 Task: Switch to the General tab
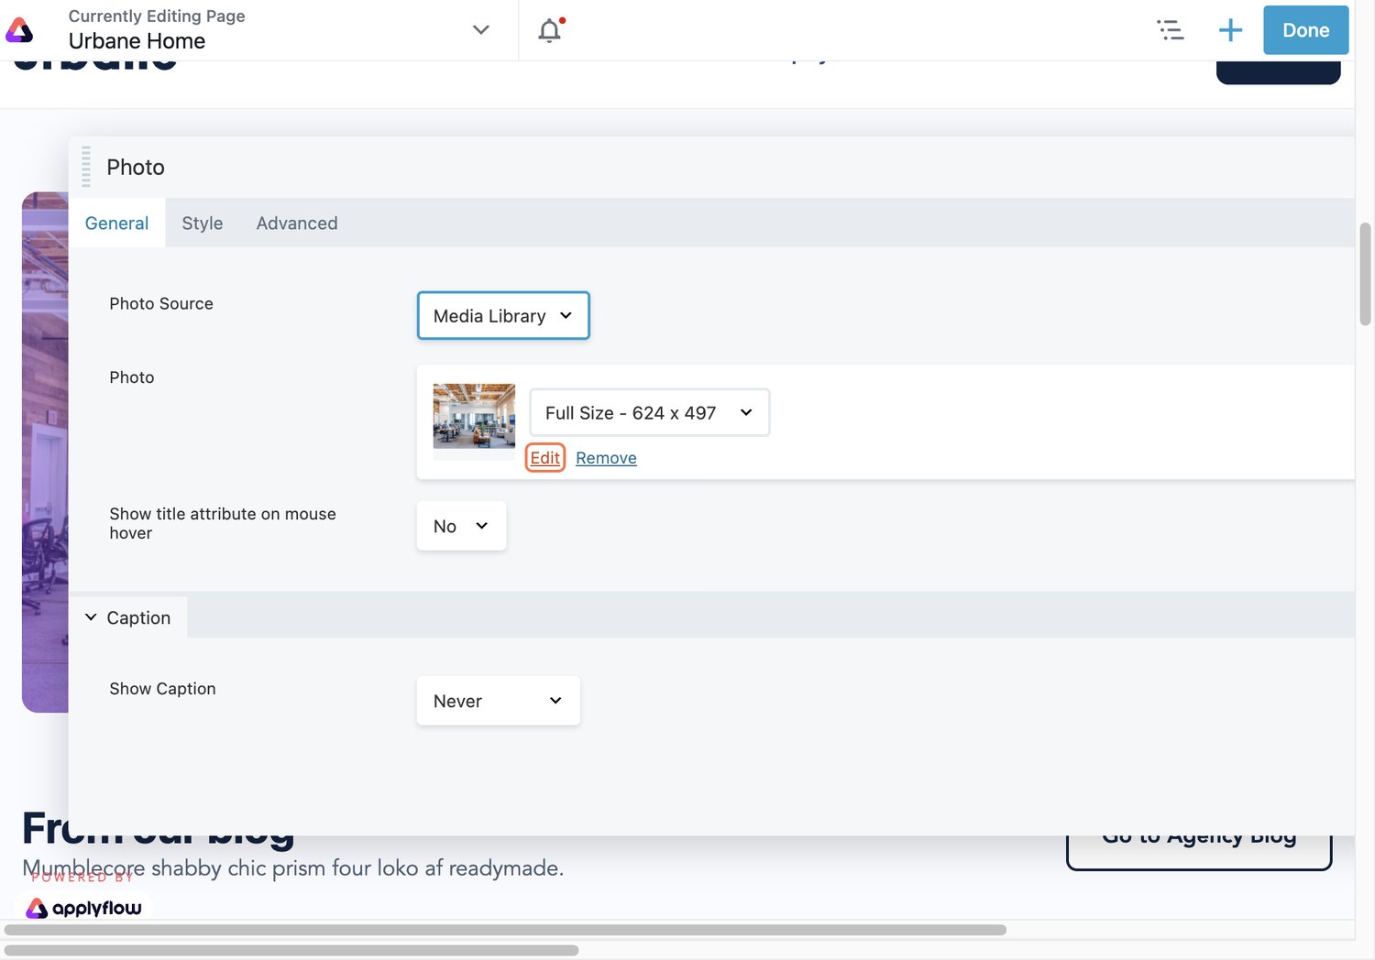116,223
